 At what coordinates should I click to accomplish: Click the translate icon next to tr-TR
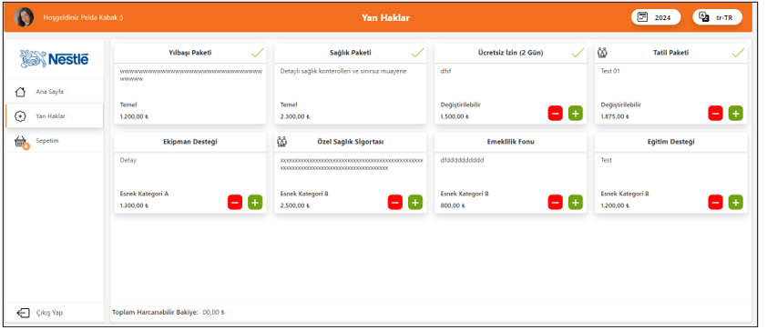704,17
